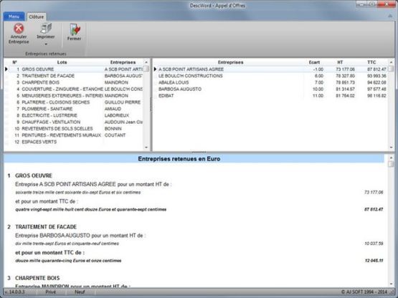Click the Fermer door icon

click(75, 29)
